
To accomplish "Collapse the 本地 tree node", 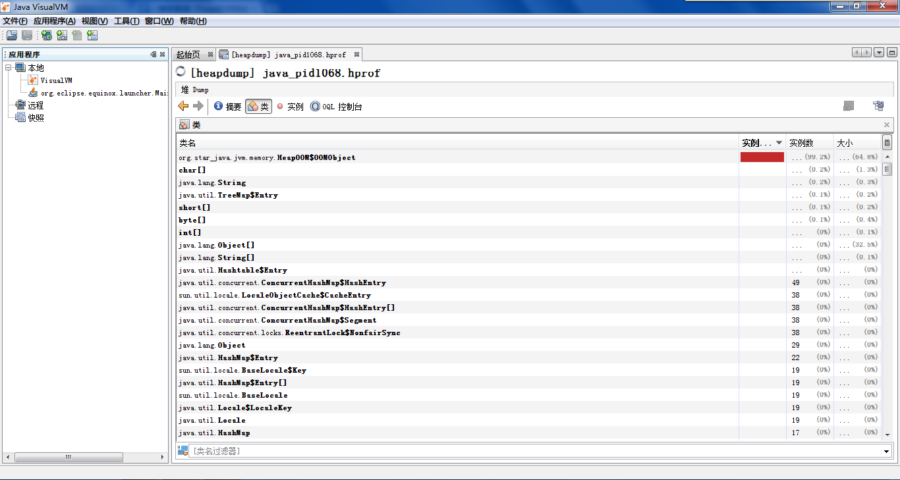I will [9, 68].
